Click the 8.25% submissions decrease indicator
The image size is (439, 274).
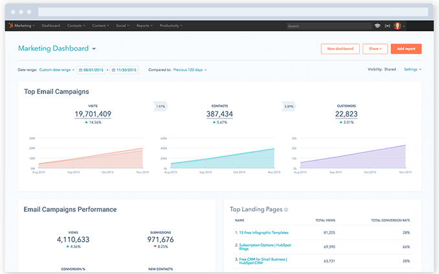pyautogui.click(x=161, y=247)
